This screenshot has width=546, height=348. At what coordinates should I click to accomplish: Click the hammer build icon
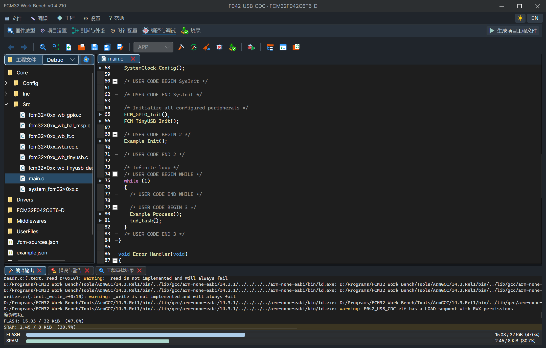point(181,47)
